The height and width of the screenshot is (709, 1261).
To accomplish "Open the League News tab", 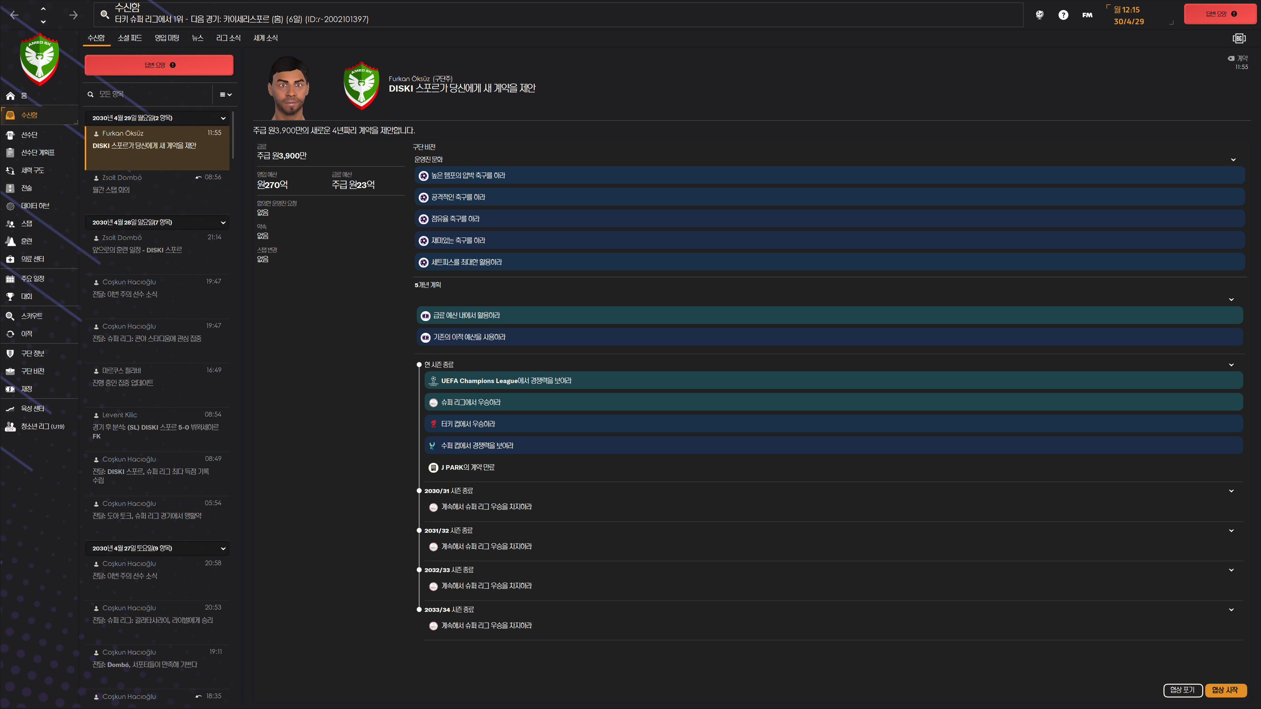I will pos(228,38).
